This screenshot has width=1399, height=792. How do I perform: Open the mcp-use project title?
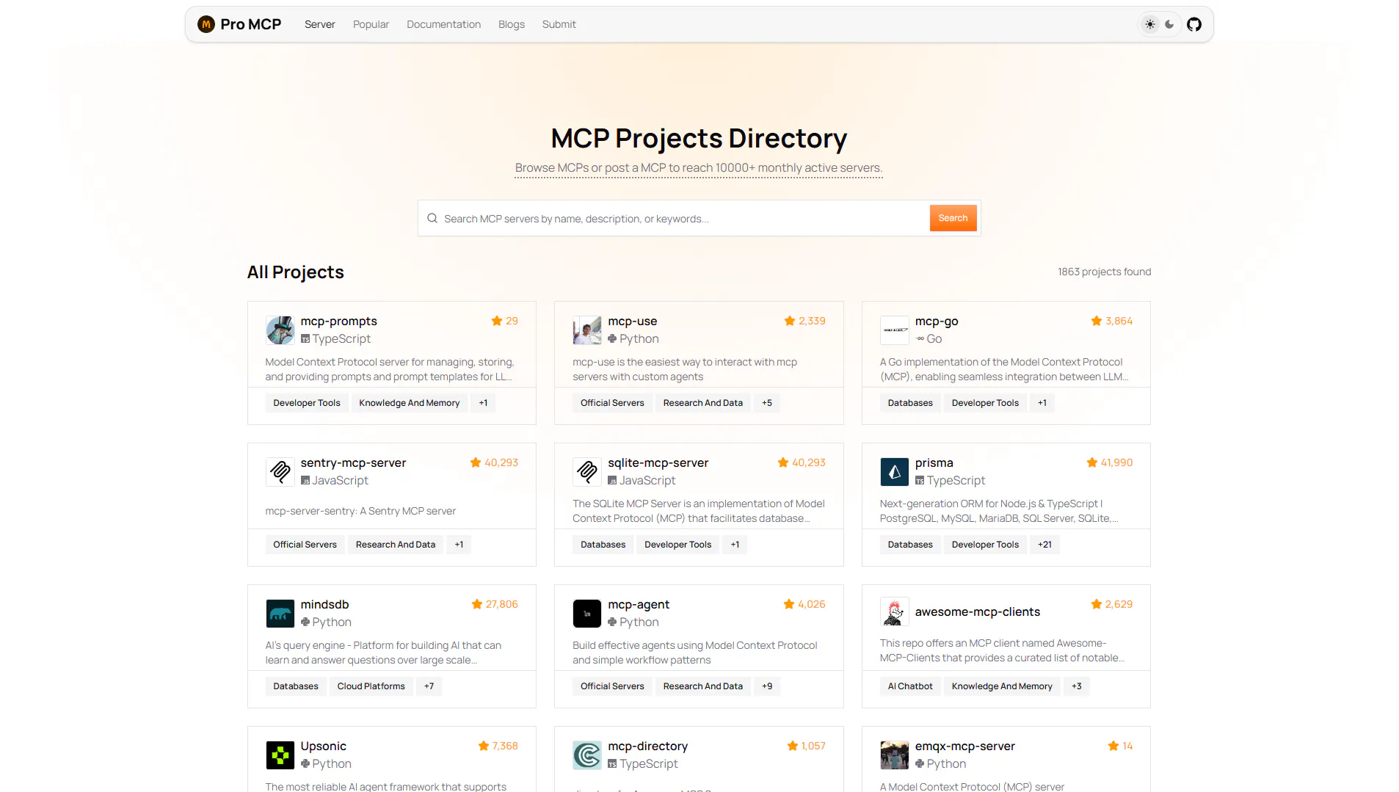point(632,321)
